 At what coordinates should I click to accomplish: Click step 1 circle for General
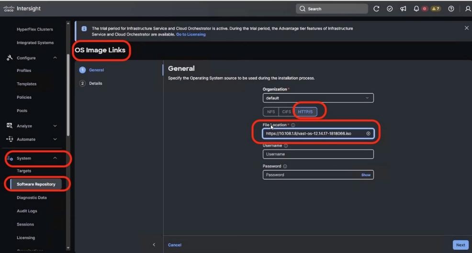point(82,70)
